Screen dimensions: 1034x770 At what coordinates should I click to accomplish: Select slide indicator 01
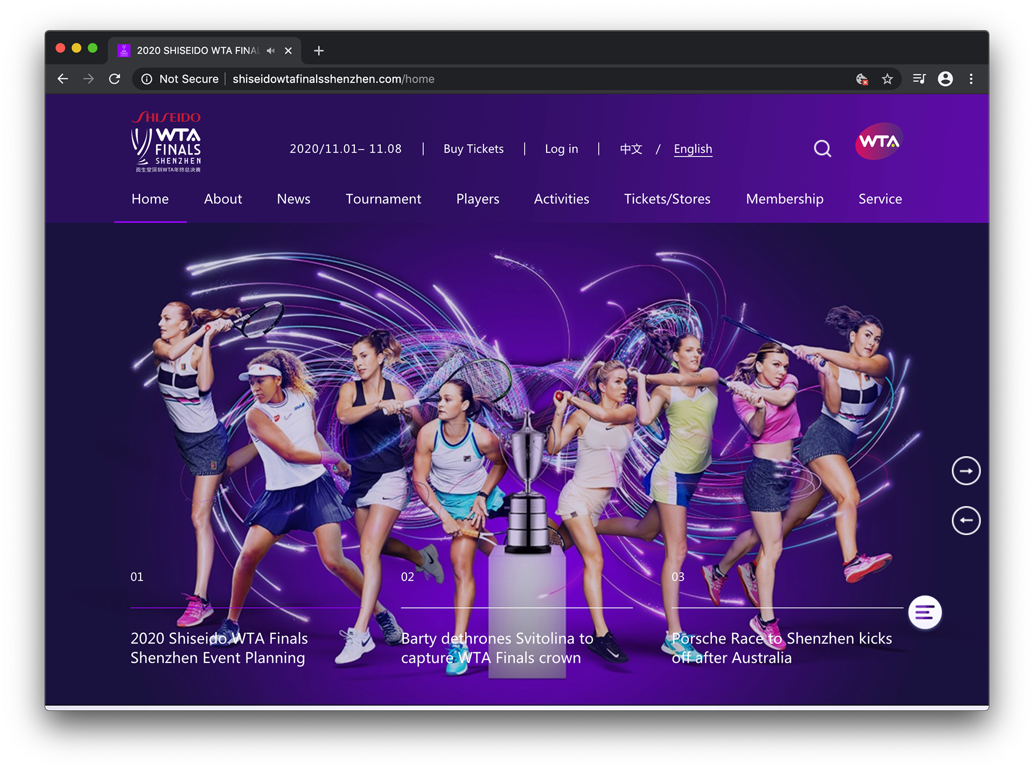point(137,577)
